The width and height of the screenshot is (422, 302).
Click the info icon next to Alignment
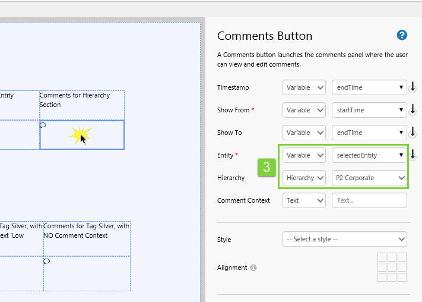point(253,268)
